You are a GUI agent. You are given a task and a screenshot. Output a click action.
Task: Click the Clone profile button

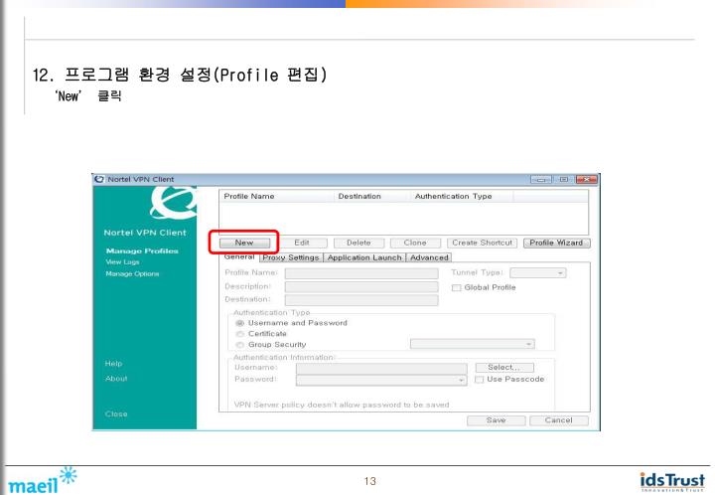(415, 243)
